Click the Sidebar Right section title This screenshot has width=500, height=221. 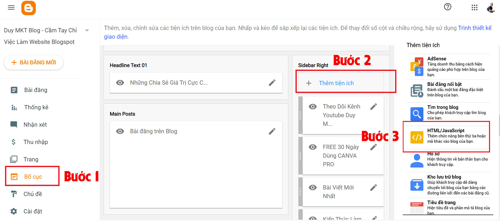coord(313,65)
